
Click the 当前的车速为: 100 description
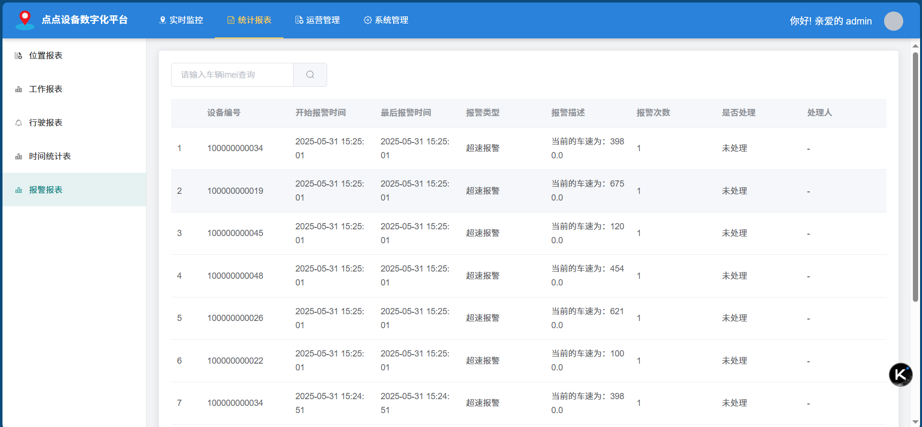pos(588,360)
